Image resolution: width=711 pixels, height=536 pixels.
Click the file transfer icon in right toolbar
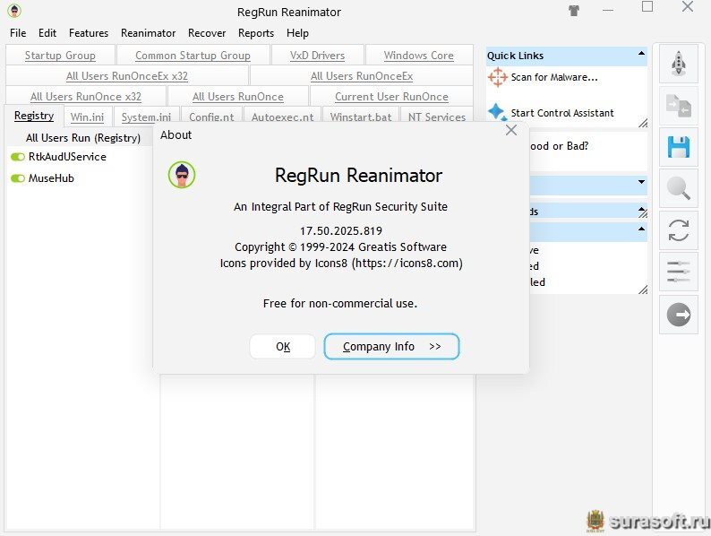tap(679, 106)
